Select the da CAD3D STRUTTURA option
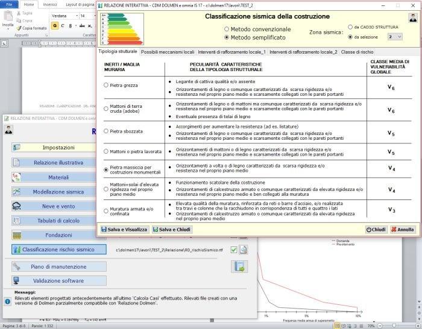 coord(350,27)
